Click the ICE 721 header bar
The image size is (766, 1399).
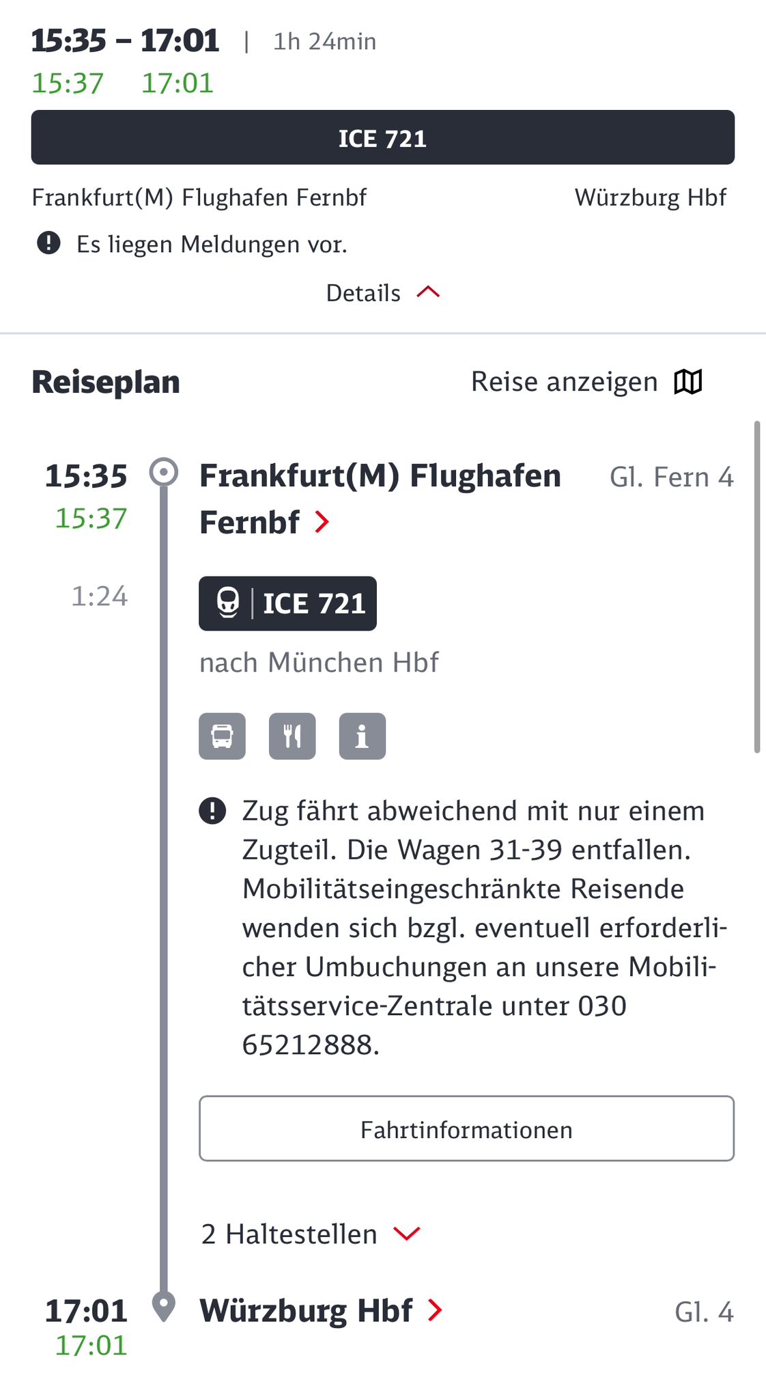(x=382, y=138)
